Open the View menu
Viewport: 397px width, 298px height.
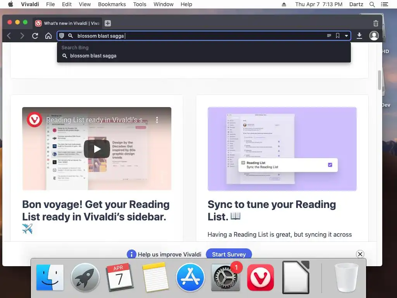85,4
